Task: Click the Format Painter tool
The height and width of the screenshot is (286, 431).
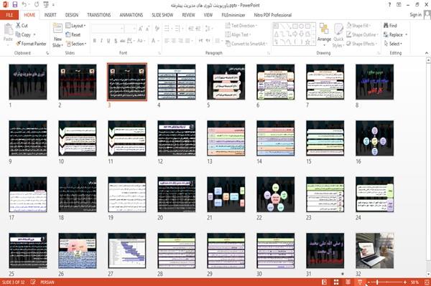Action: pos(31,44)
